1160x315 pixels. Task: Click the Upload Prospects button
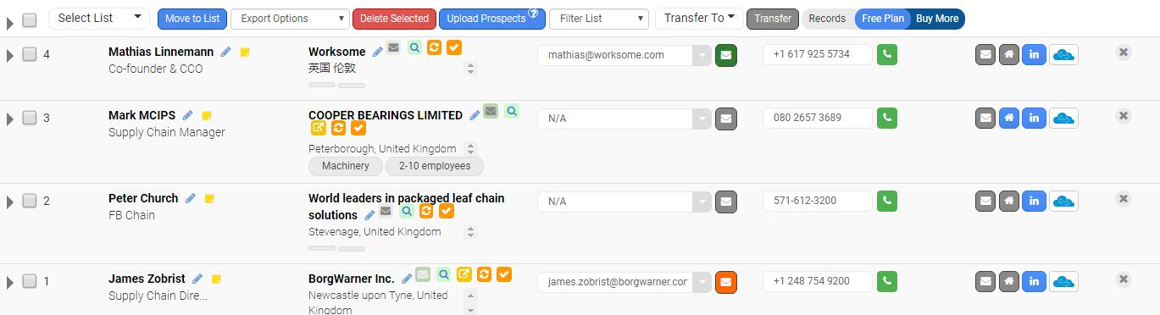click(491, 19)
